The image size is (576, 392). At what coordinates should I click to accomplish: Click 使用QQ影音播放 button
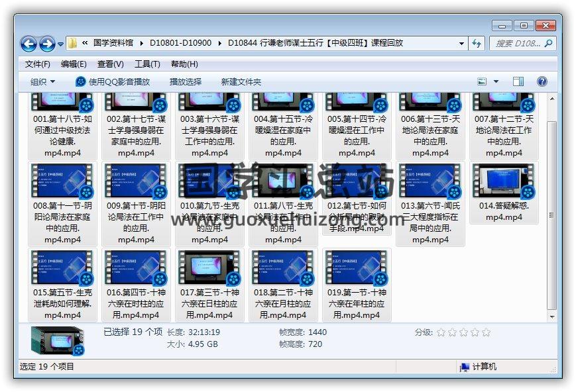[x=113, y=81]
